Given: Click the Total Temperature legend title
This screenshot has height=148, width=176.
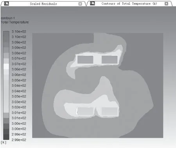Looking at the screenshot, I should pyautogui.click(x=15, y=22).
